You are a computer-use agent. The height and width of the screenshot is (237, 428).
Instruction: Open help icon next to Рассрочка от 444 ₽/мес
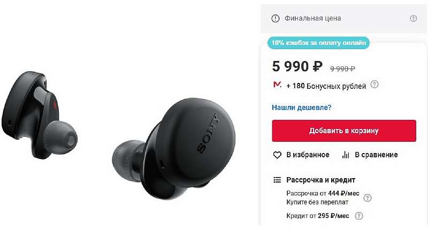368,198
